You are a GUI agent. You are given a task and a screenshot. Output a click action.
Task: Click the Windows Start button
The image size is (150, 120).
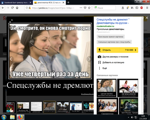pyautogui.click(x=4, y=117)
